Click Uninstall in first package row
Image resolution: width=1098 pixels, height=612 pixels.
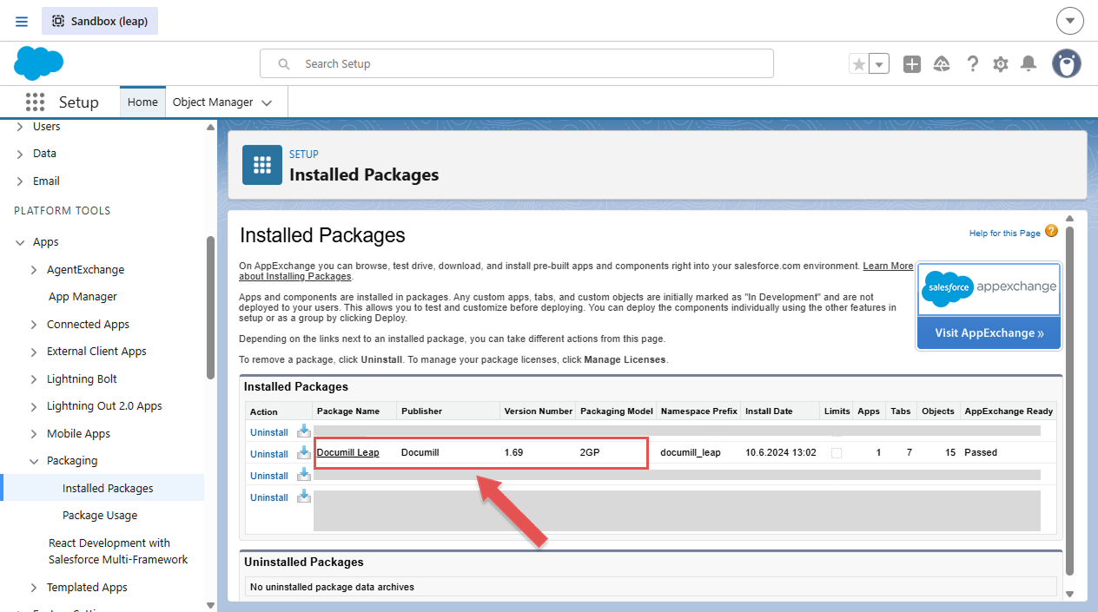[269, 432]
